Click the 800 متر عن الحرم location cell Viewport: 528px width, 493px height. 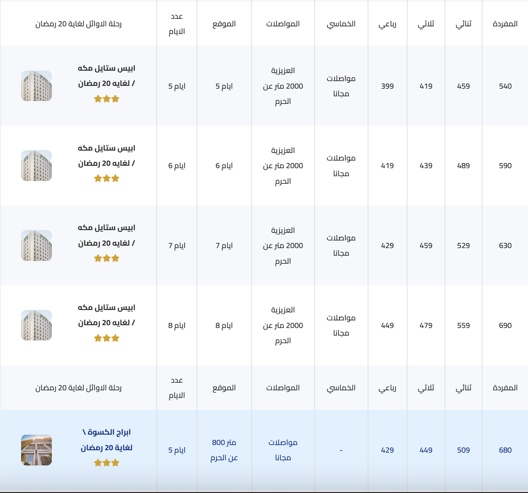coord(224,450)
